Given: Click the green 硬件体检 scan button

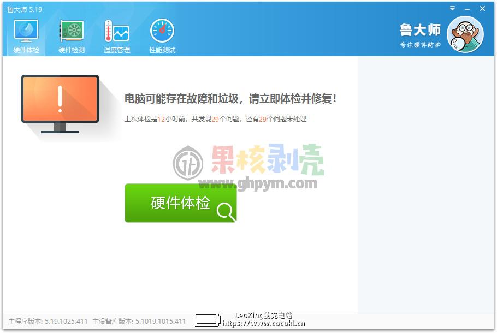Looking at the screenshot, I should coord(181,203).
